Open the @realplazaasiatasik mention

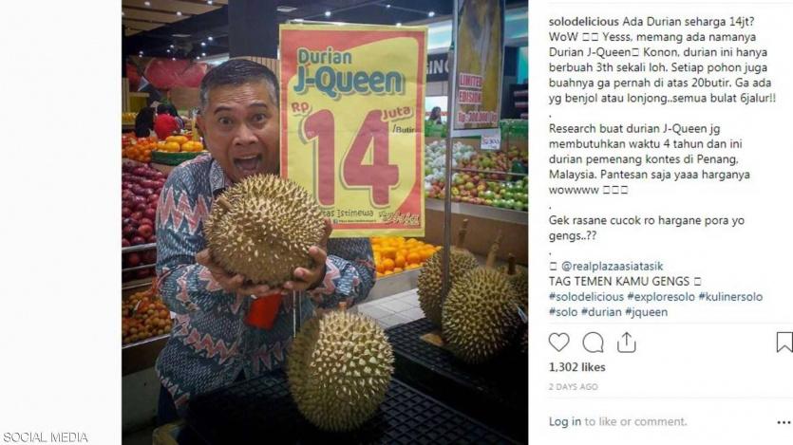click(612, 266)
